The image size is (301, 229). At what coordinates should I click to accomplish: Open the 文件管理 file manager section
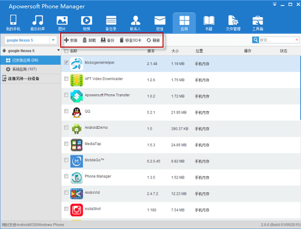click(x=233, y=23)
